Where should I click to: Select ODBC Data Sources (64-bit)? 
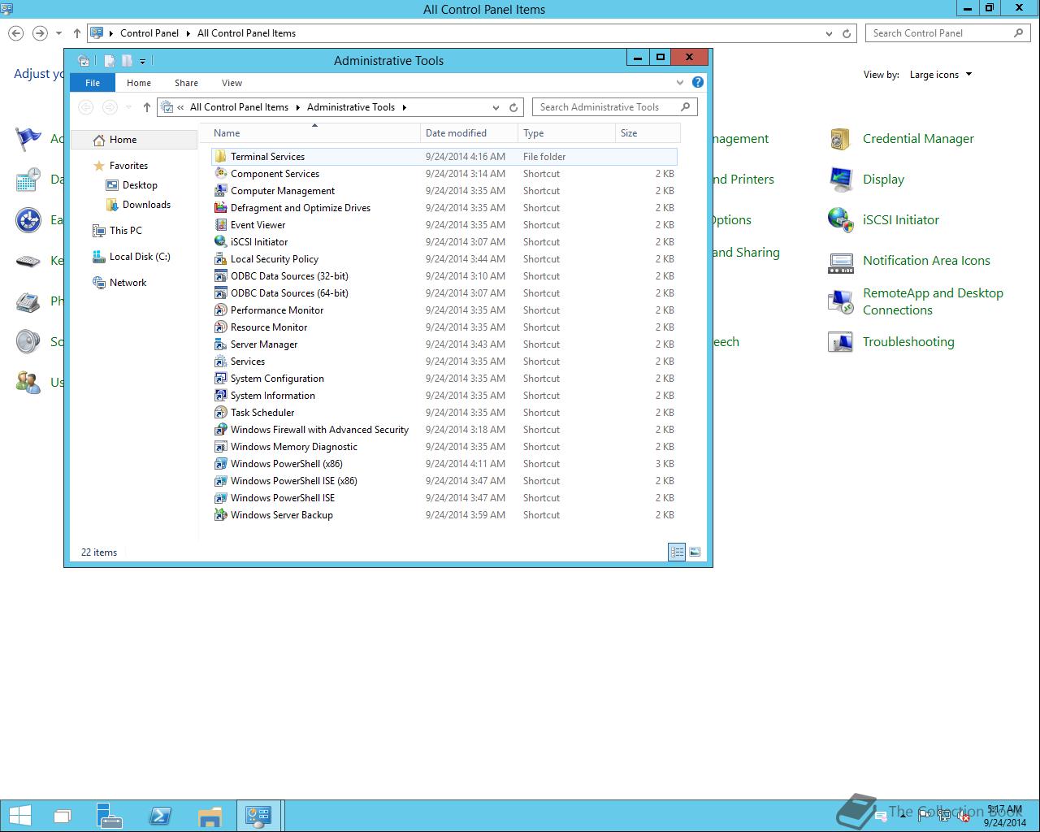tap(444, 293)
